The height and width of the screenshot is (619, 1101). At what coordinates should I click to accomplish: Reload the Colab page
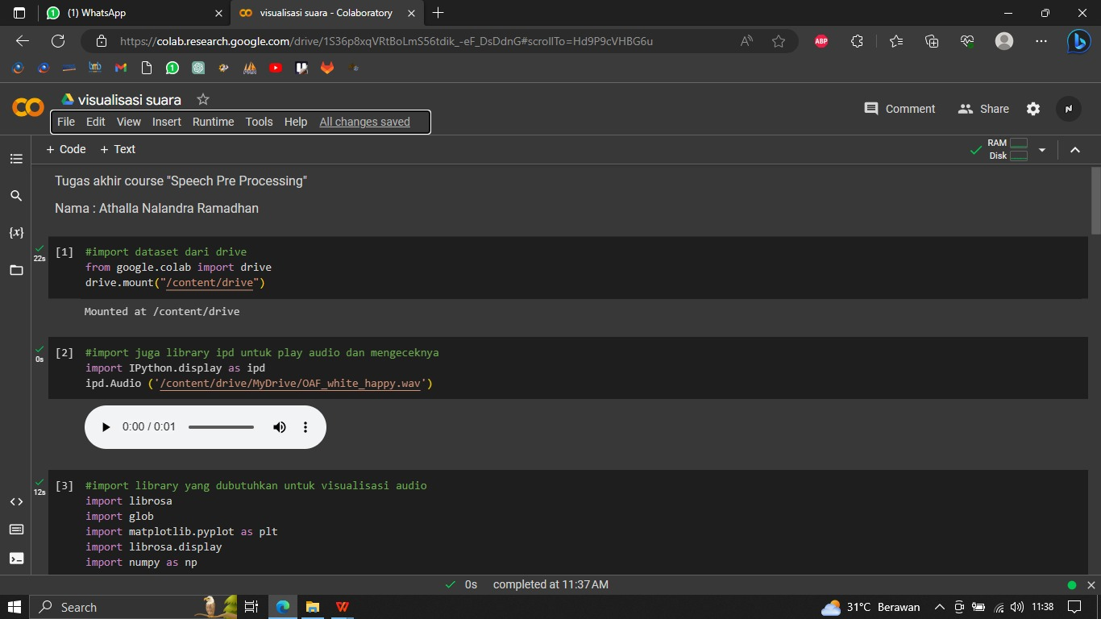click(58, 41)
